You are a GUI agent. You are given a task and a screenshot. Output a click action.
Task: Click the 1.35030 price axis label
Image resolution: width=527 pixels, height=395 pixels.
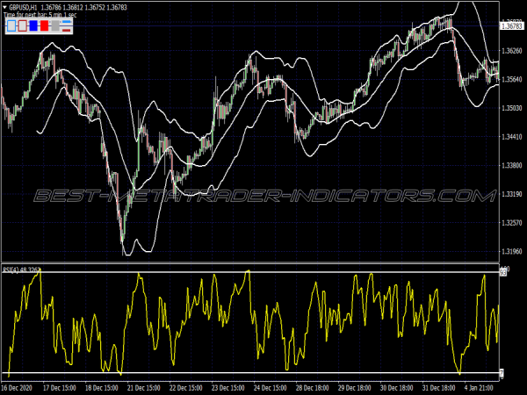click(512, 108)
